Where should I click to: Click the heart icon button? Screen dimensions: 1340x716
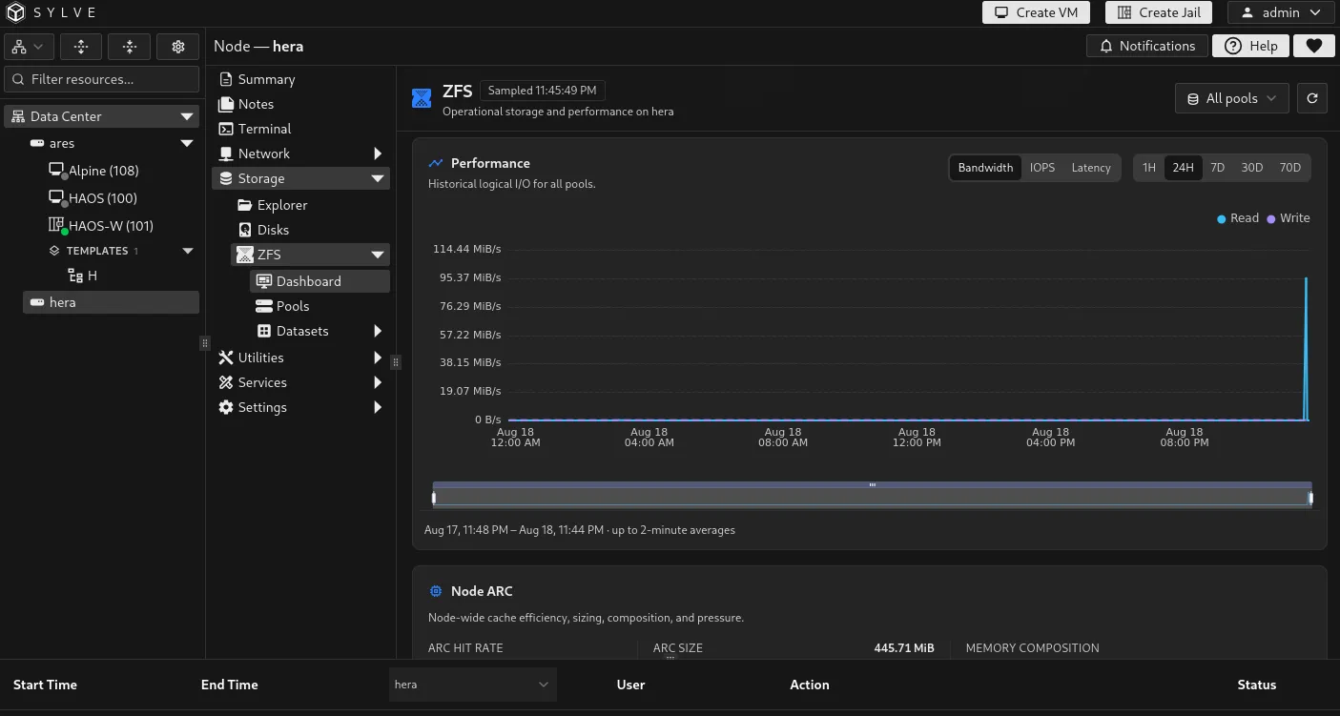point(1313,46)
